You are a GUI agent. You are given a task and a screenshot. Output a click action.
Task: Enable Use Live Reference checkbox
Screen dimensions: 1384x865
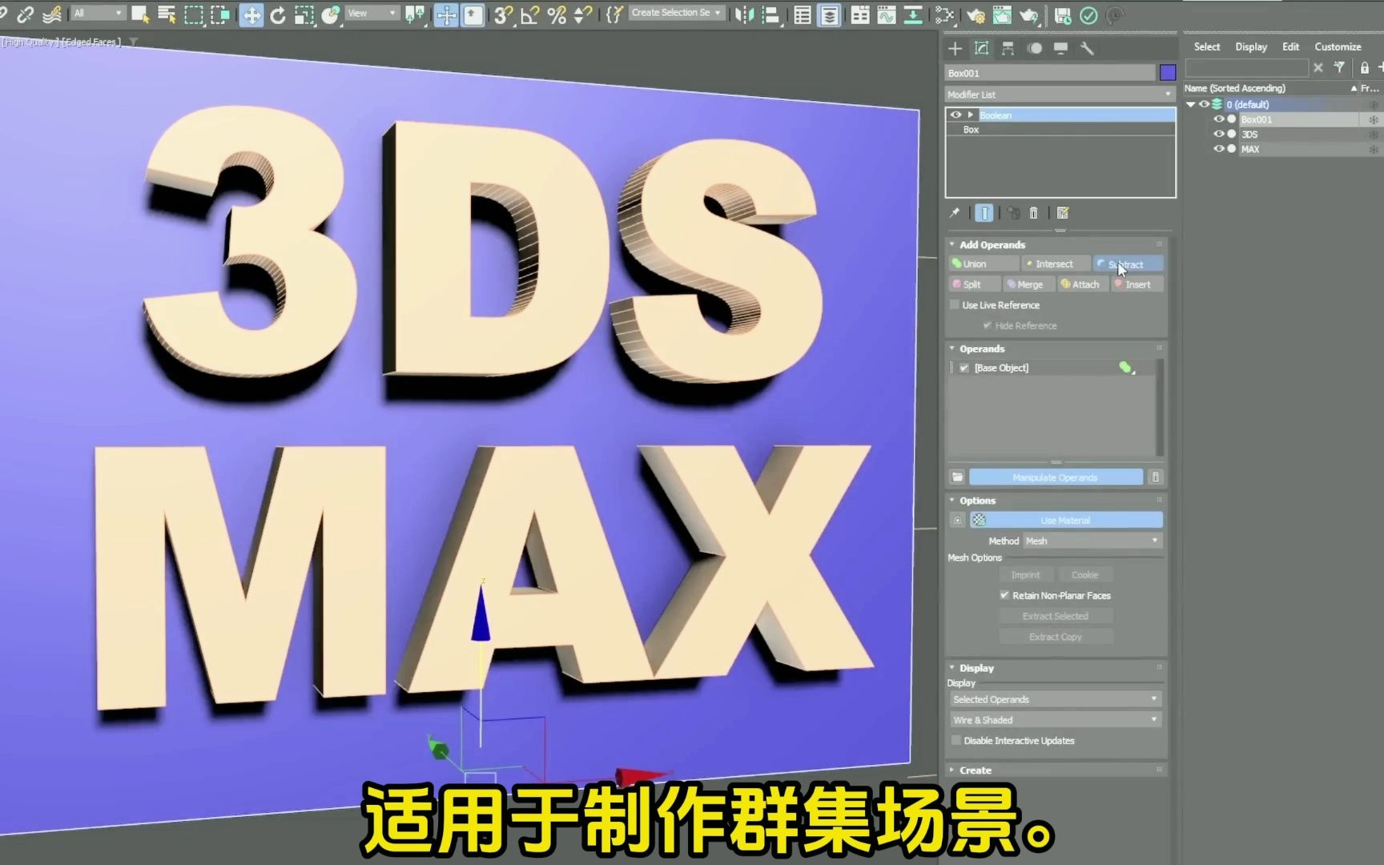coord(955,305)
